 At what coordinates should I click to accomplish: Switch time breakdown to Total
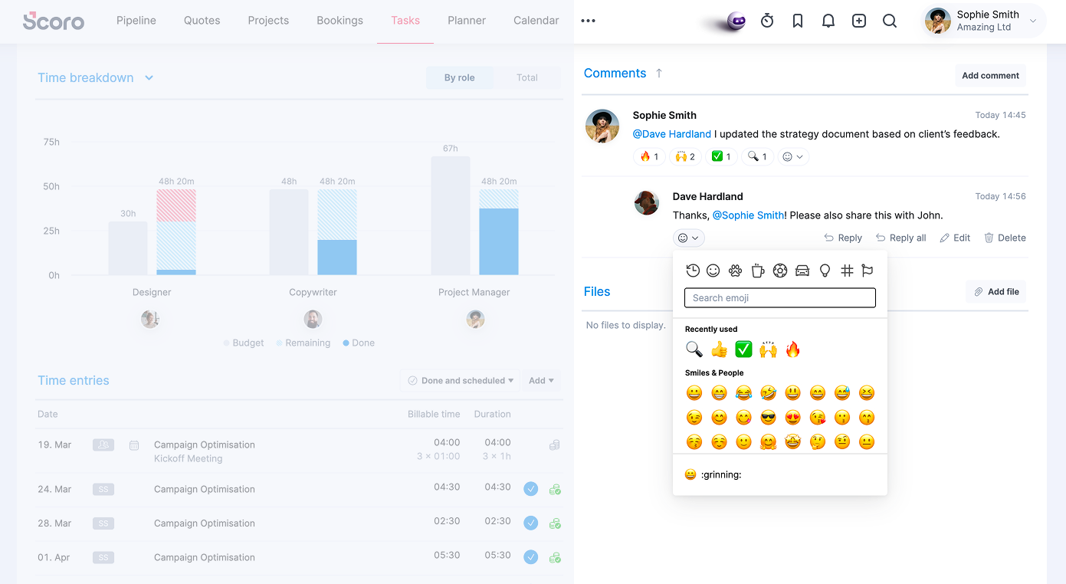coord(527,77)
